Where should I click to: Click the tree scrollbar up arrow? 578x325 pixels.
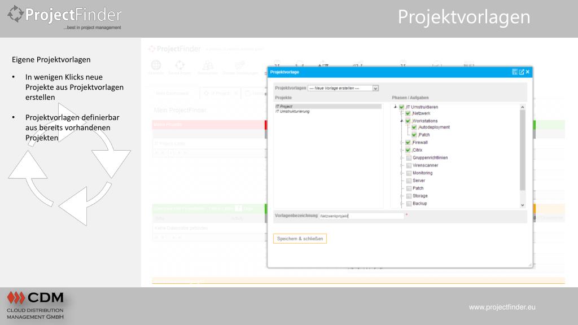[522, 107]
